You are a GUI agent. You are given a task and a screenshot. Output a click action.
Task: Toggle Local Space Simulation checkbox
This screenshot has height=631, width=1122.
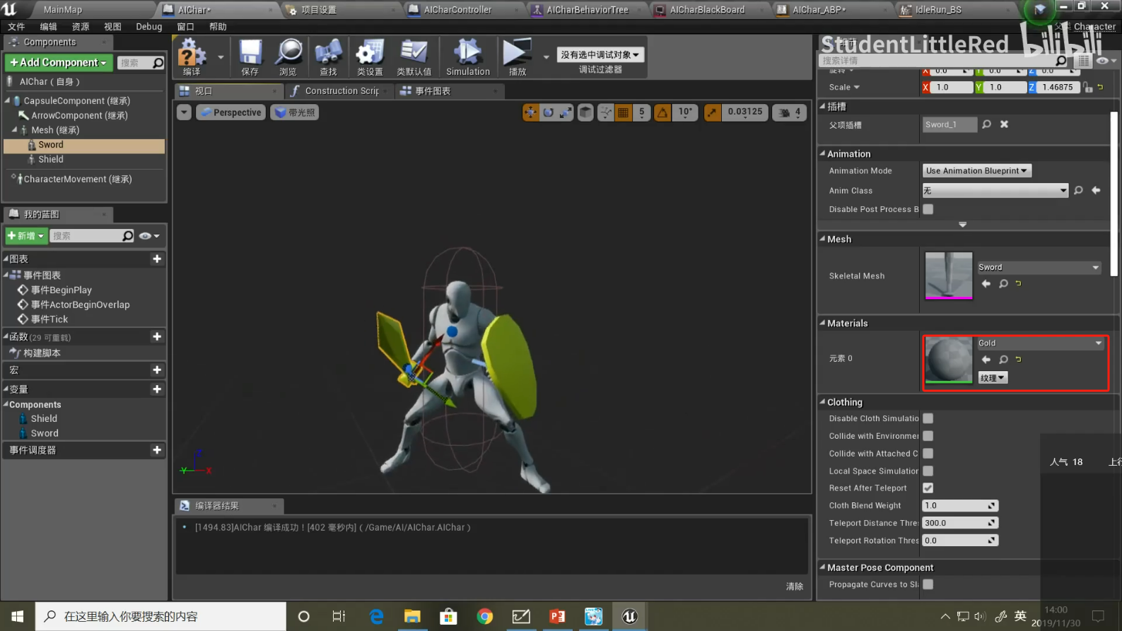pyautogui.click(x=928, y=471)
